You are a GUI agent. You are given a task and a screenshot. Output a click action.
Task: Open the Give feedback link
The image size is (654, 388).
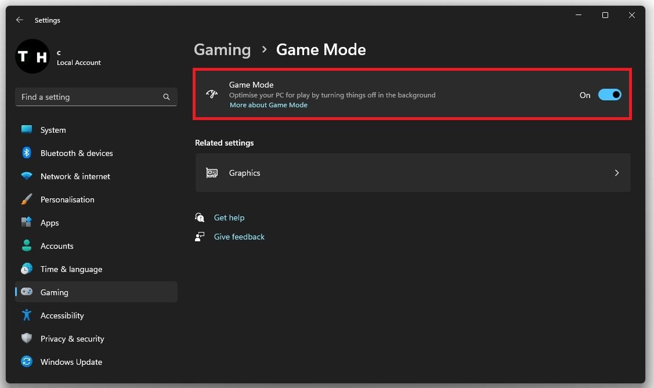click(239, 237)
